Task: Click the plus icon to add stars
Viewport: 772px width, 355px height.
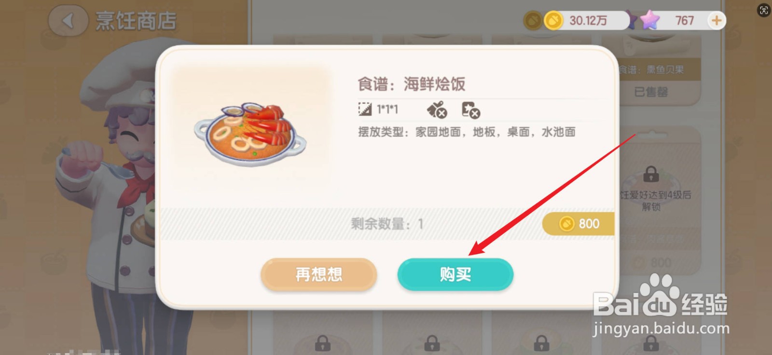Action: pos(717,20)
